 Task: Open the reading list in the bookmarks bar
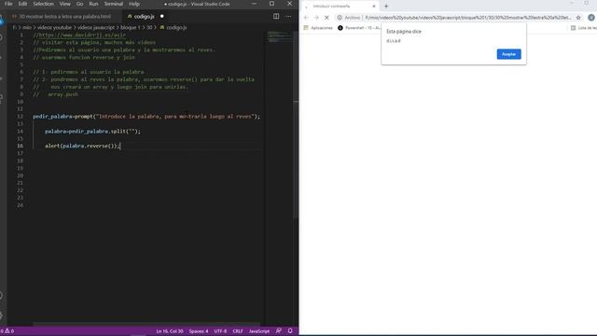(x=584, y=28)
